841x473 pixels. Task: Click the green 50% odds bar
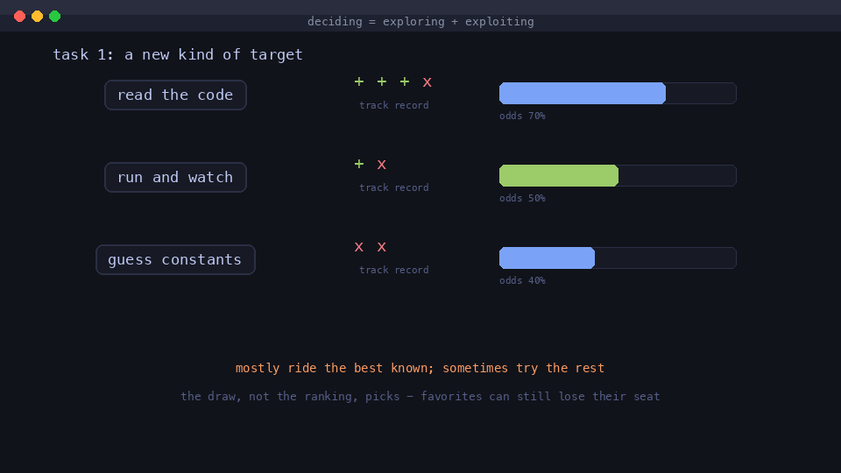[x=558, y=176]
